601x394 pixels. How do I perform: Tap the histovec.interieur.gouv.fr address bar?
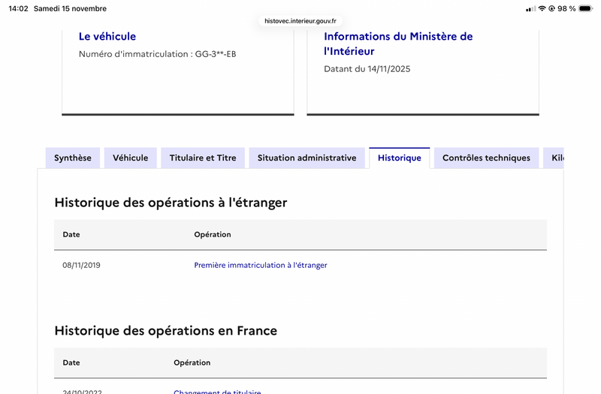coord(300,21)
